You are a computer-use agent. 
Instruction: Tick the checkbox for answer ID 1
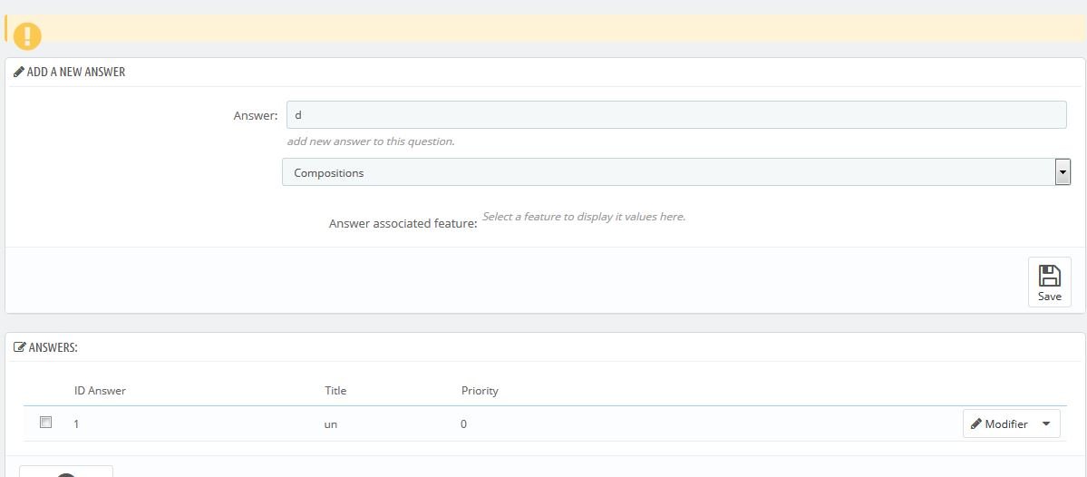[x=46, y=423]
